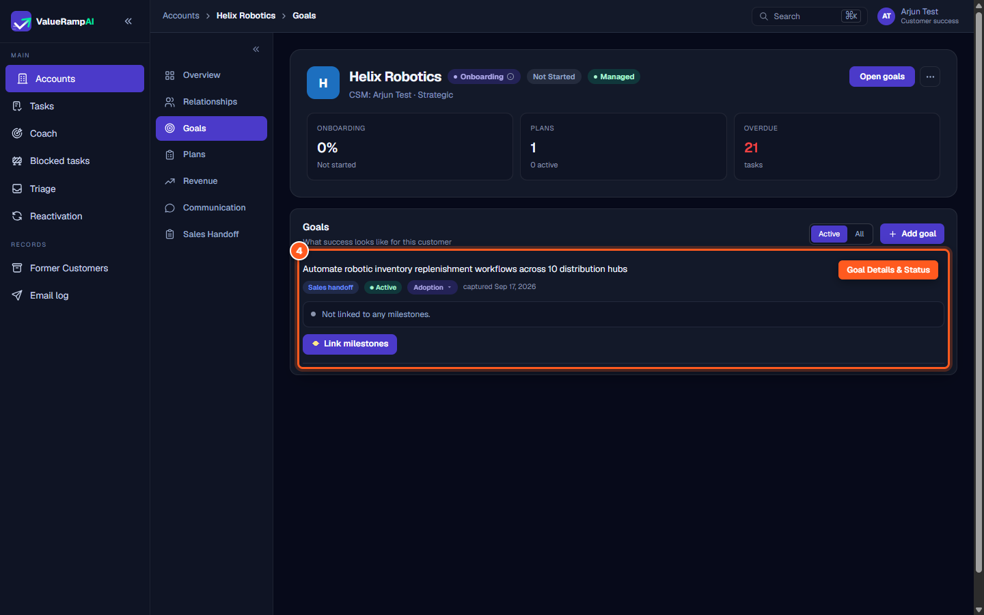Switch to the Communication tab
984x615 pixels.
click(x=211, y=208)
